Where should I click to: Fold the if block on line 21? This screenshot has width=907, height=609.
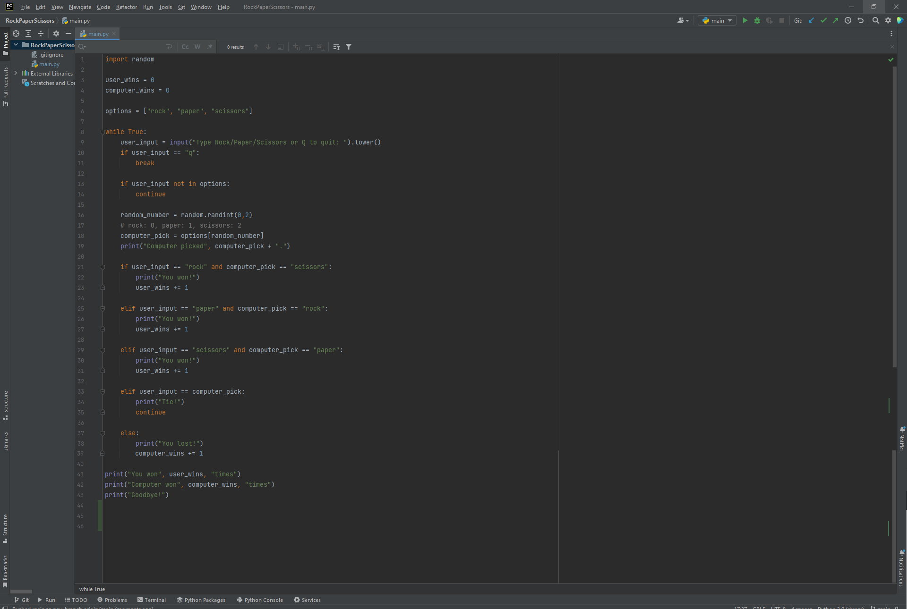pos(103,267)
